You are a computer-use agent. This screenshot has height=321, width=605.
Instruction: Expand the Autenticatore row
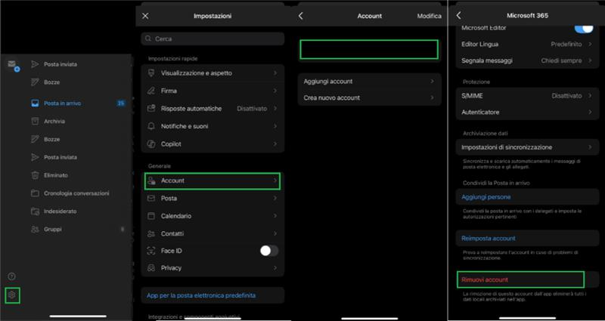click(x=527, y=112)
